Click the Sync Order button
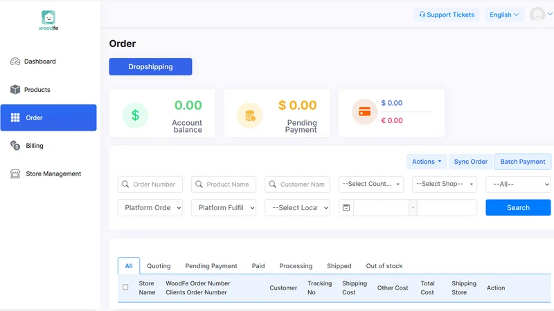 pyautogui.click(x=471, y=162)
